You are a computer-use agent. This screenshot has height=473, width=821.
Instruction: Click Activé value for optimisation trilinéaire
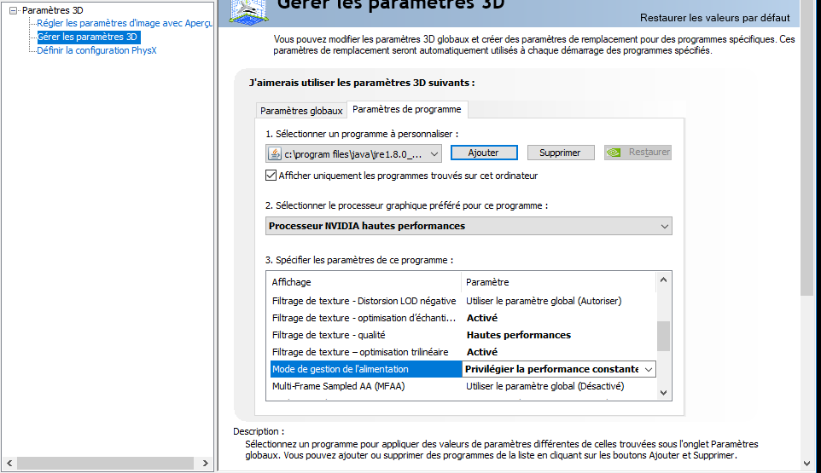(x=481, y=352)
